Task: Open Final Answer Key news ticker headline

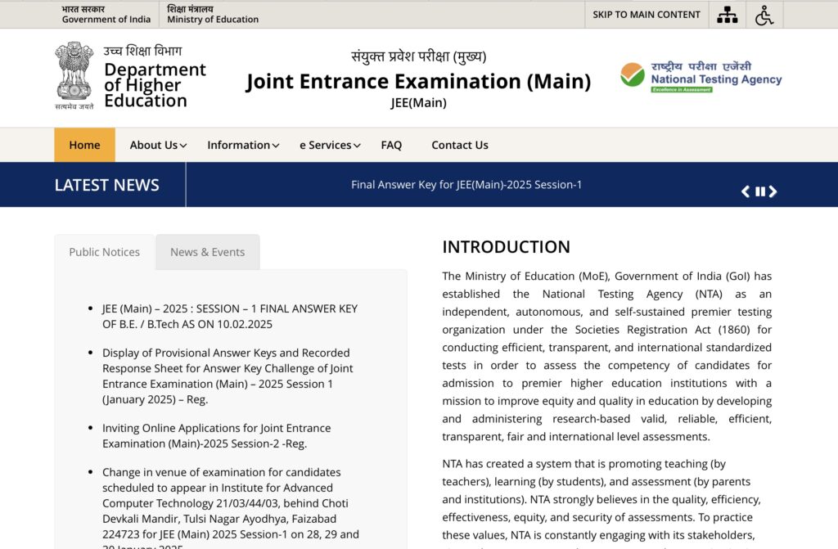Action: click(x=466, y=184)
